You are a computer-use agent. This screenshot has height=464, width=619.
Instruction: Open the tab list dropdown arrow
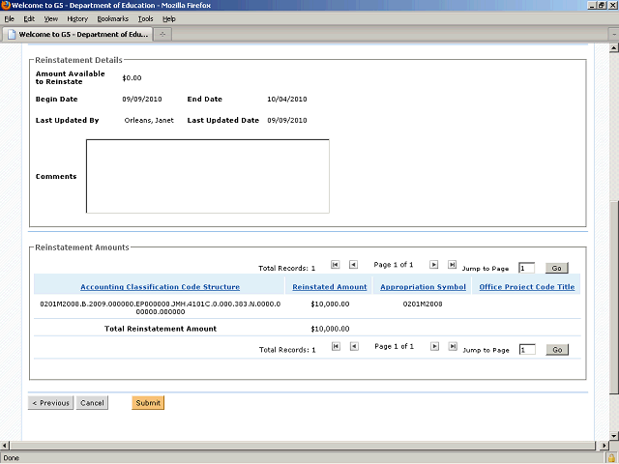[x=614, y=35]
